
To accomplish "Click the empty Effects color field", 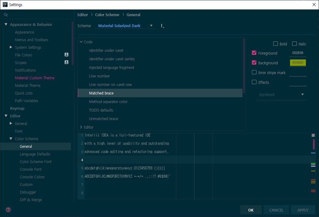I will click(298, 82).
